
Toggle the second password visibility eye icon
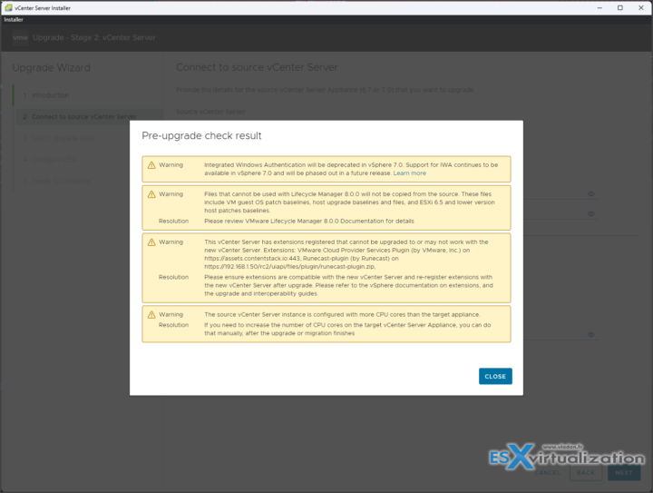coord(590,214)
